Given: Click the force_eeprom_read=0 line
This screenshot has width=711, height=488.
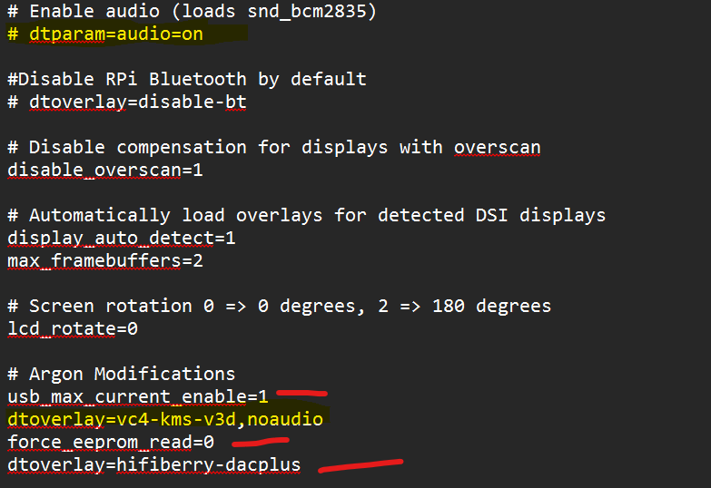Looking at the screenshot, I should (111, 443).
